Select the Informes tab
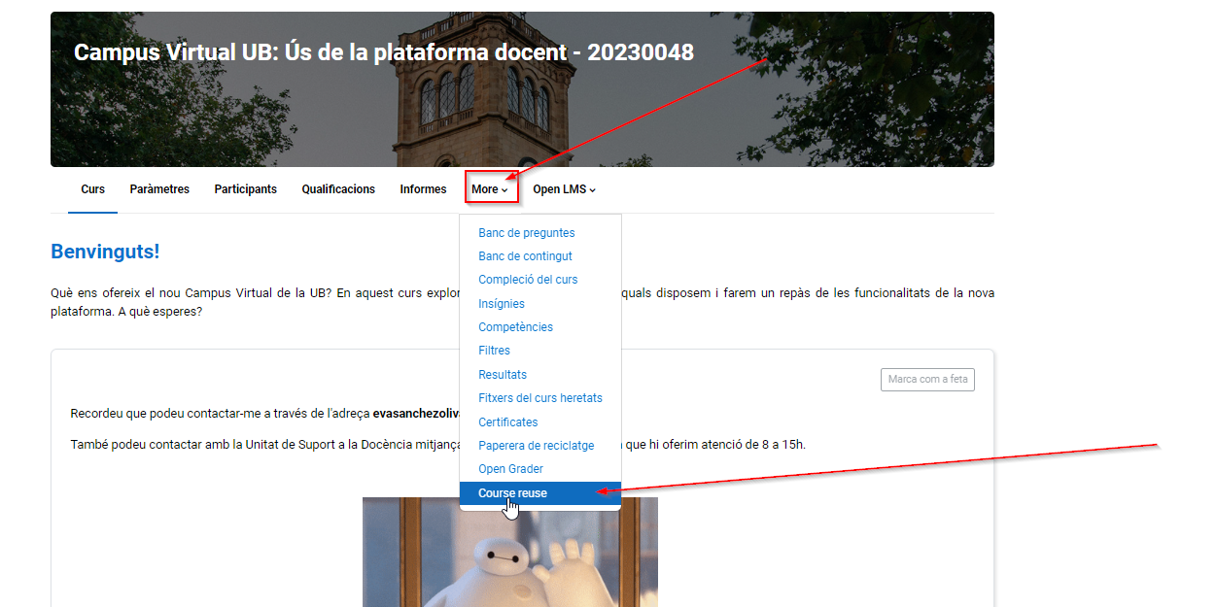 (x=423, y=189)
